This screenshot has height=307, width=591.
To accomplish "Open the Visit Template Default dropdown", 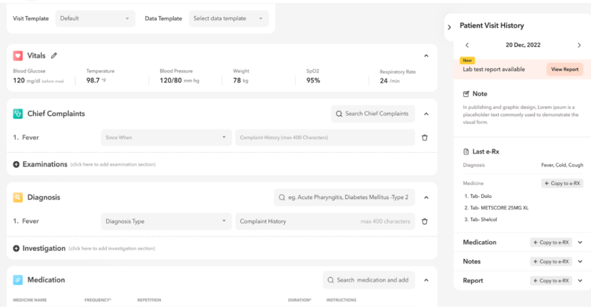I will pyautogui.click(x=95, y=18).
